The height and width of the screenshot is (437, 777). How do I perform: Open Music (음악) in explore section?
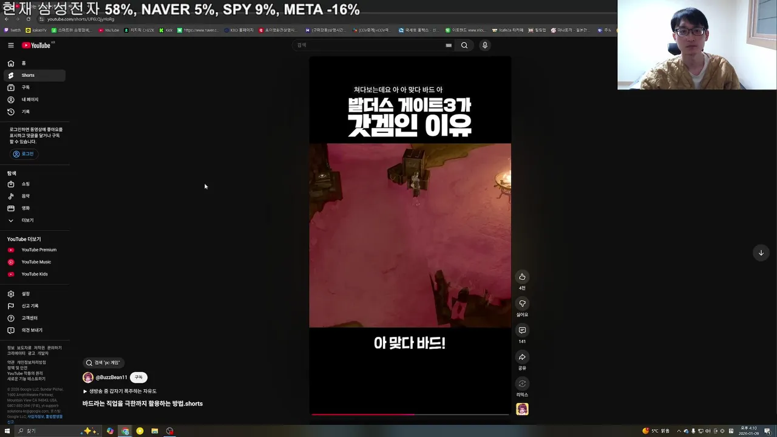tap(35, 196)
